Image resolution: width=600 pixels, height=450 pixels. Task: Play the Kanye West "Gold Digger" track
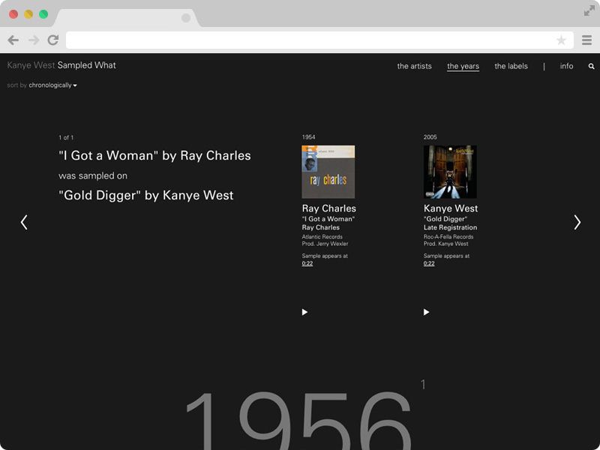coord(426,312)
